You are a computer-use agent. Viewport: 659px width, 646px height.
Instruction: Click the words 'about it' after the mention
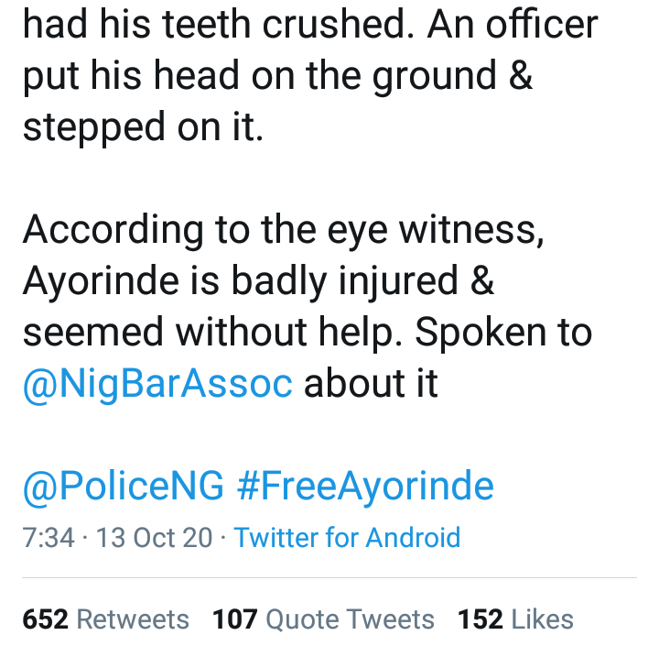(x=372, y=384)
